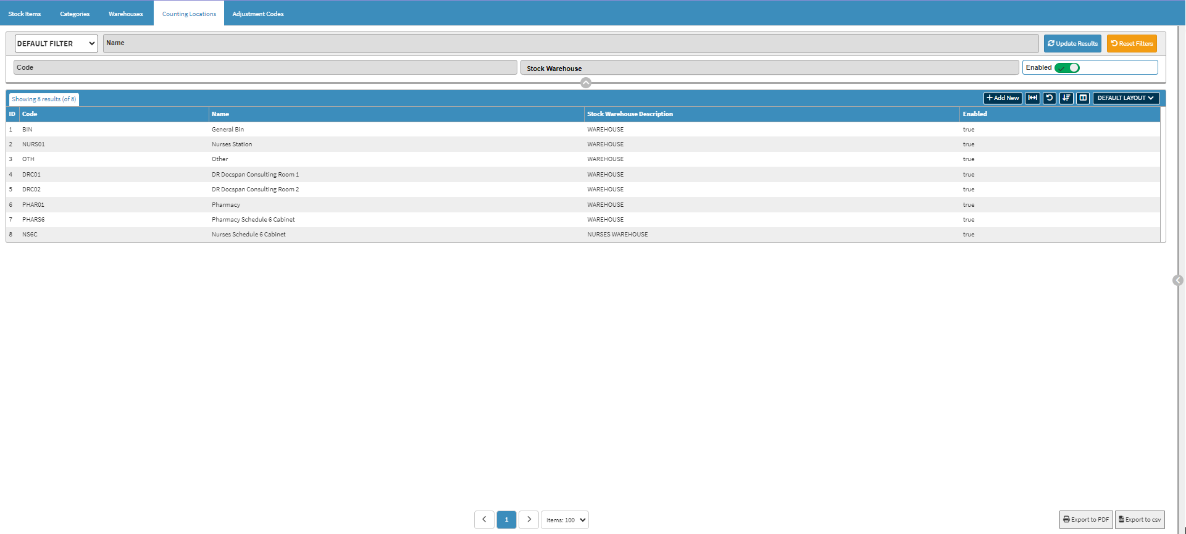Toggle the Enabled filter switch
Screen dimensions: 1186x534
click(x=1067, y=68)
